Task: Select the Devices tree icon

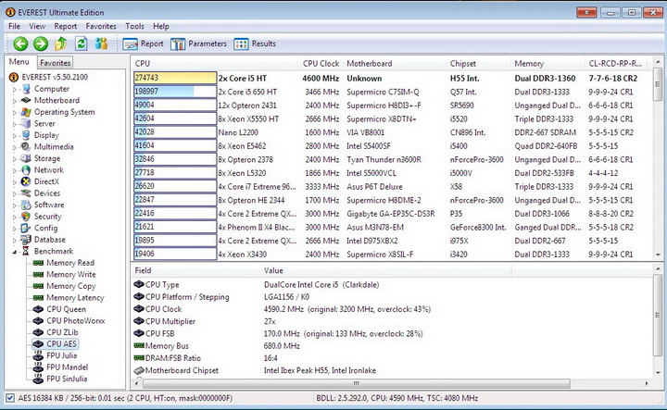Action: pos(26,193)
